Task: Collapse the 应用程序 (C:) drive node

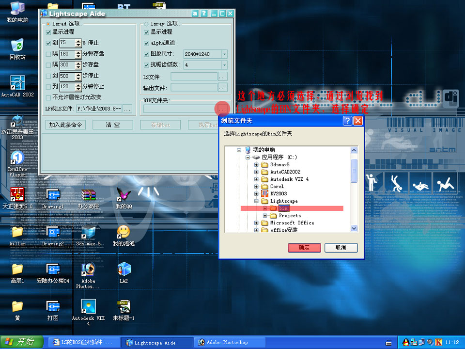Action: point(248,157)
